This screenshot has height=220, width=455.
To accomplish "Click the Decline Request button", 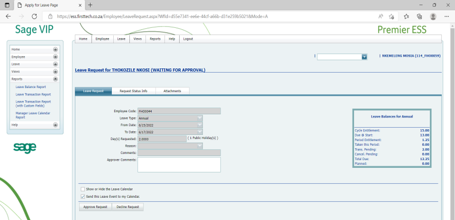I will pyautogui.click(x=127, y=207).
